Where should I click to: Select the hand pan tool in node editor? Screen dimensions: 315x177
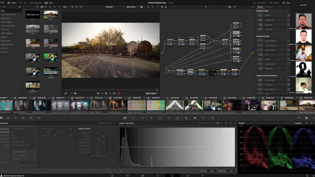165,7
